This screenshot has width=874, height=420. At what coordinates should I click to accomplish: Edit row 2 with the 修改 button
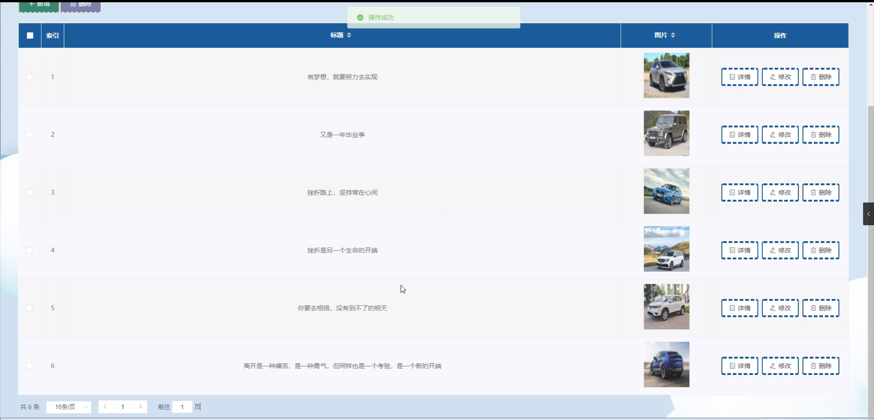(x=780, y=135)
